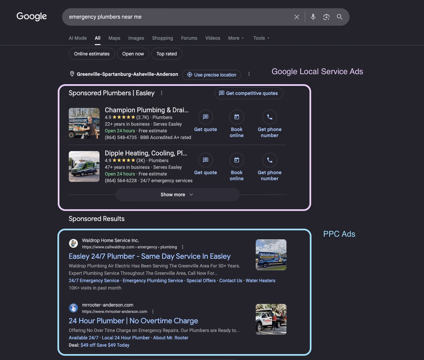Switch to the Images tab
This screenshot has width=424, height=360.
[x=136, y=38]
